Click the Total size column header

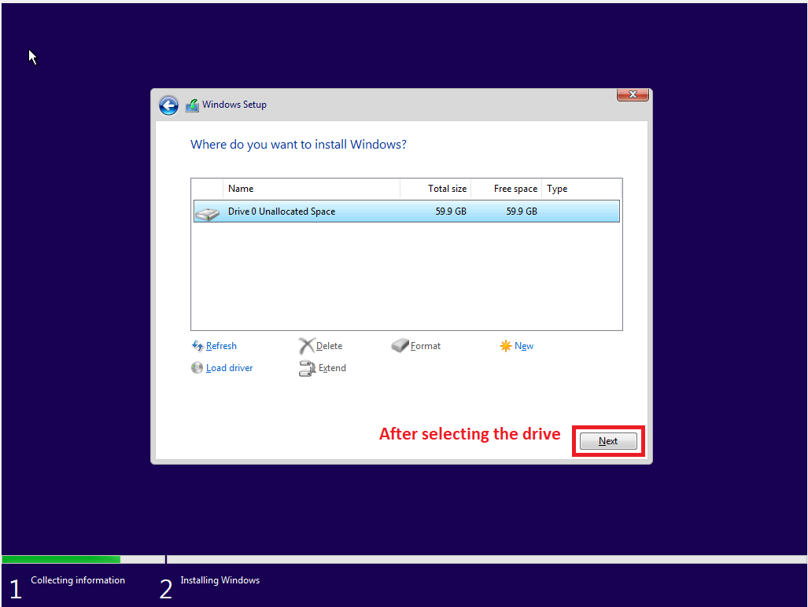pyautogui.click(x=447, y=188)
